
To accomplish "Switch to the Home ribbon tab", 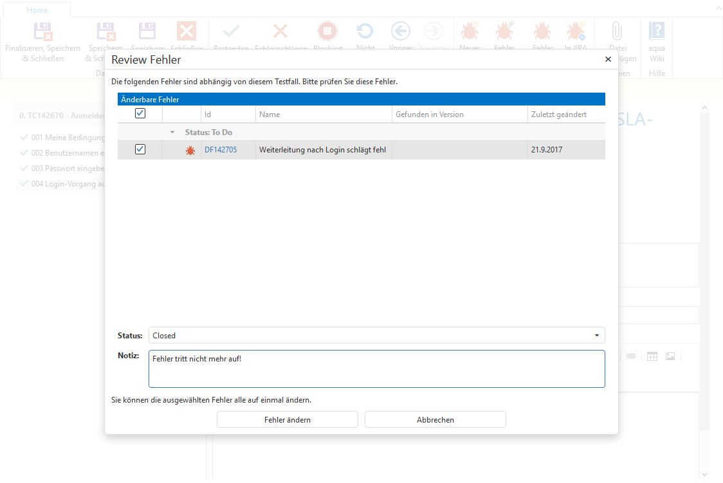I will (x=37, y=10).
